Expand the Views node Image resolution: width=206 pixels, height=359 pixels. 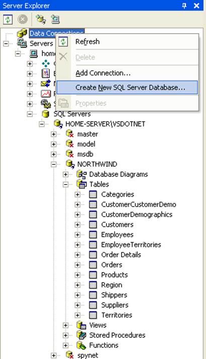pyautogui.click(x=65, y=325)
